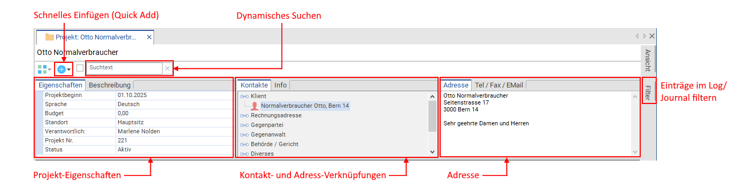
Task: Click the link icon beside Gegenpartei
Action: [x=244, y=125]
